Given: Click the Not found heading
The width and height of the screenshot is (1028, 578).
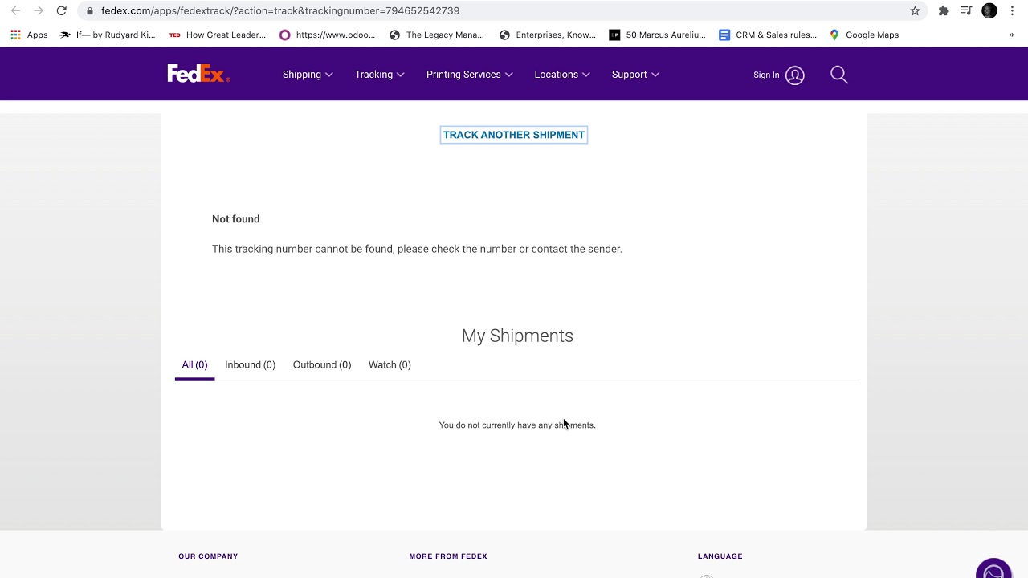Looking at the screenshot, I should 235,219.
